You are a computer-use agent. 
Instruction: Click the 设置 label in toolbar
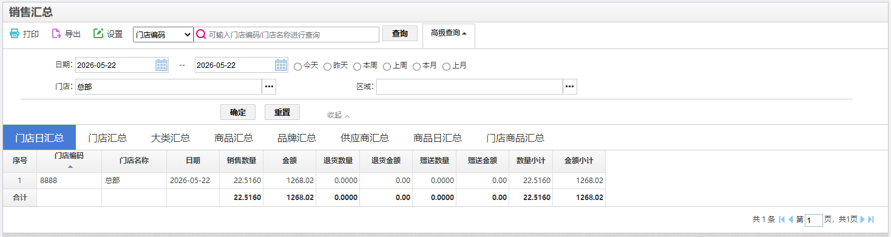[x=115, y=35]
